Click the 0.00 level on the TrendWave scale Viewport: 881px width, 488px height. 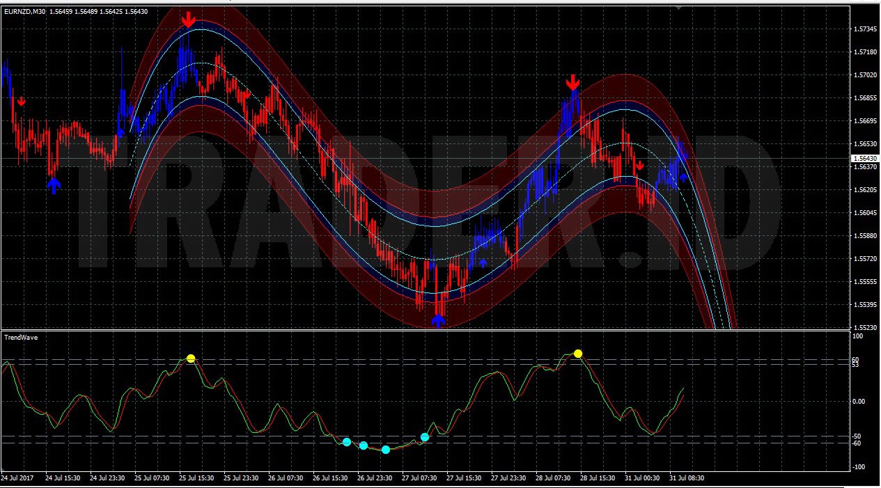click(859, 402)
